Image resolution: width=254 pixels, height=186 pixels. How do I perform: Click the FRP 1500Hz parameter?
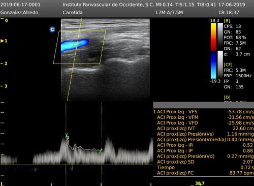coord(238,76)
